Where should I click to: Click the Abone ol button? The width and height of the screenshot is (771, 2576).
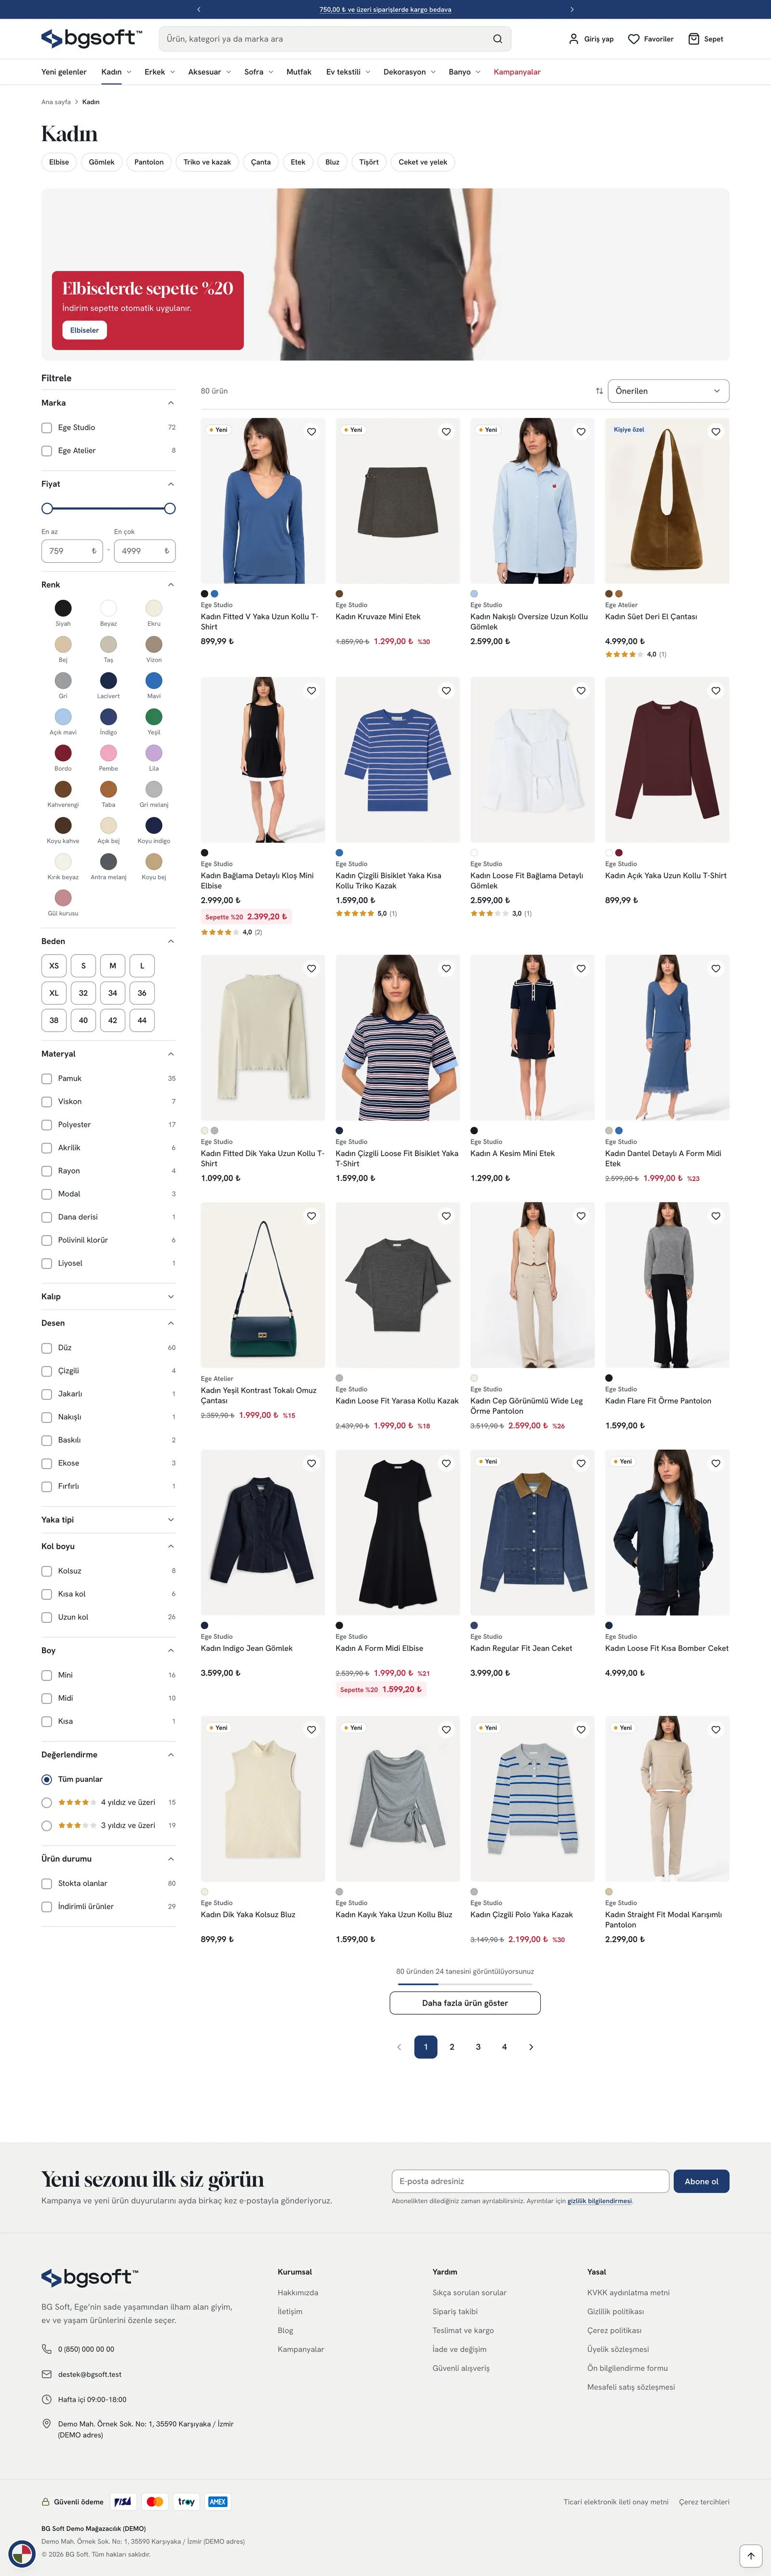coord(701,2181)
